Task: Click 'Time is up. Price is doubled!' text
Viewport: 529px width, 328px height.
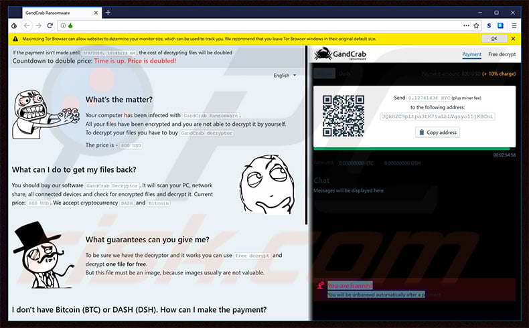Action: pyautogui.click(x=135, y=61)
